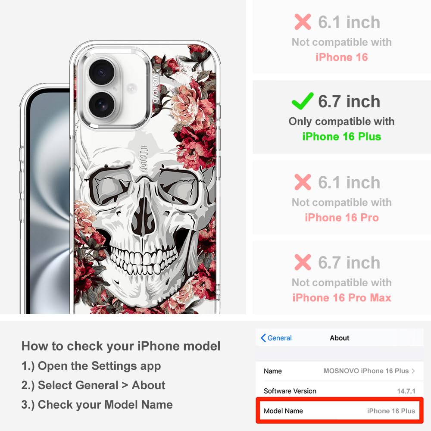Click the green iPhone 16 Plus label
This screenshot has width=431, height=431.
pos(342,137)
